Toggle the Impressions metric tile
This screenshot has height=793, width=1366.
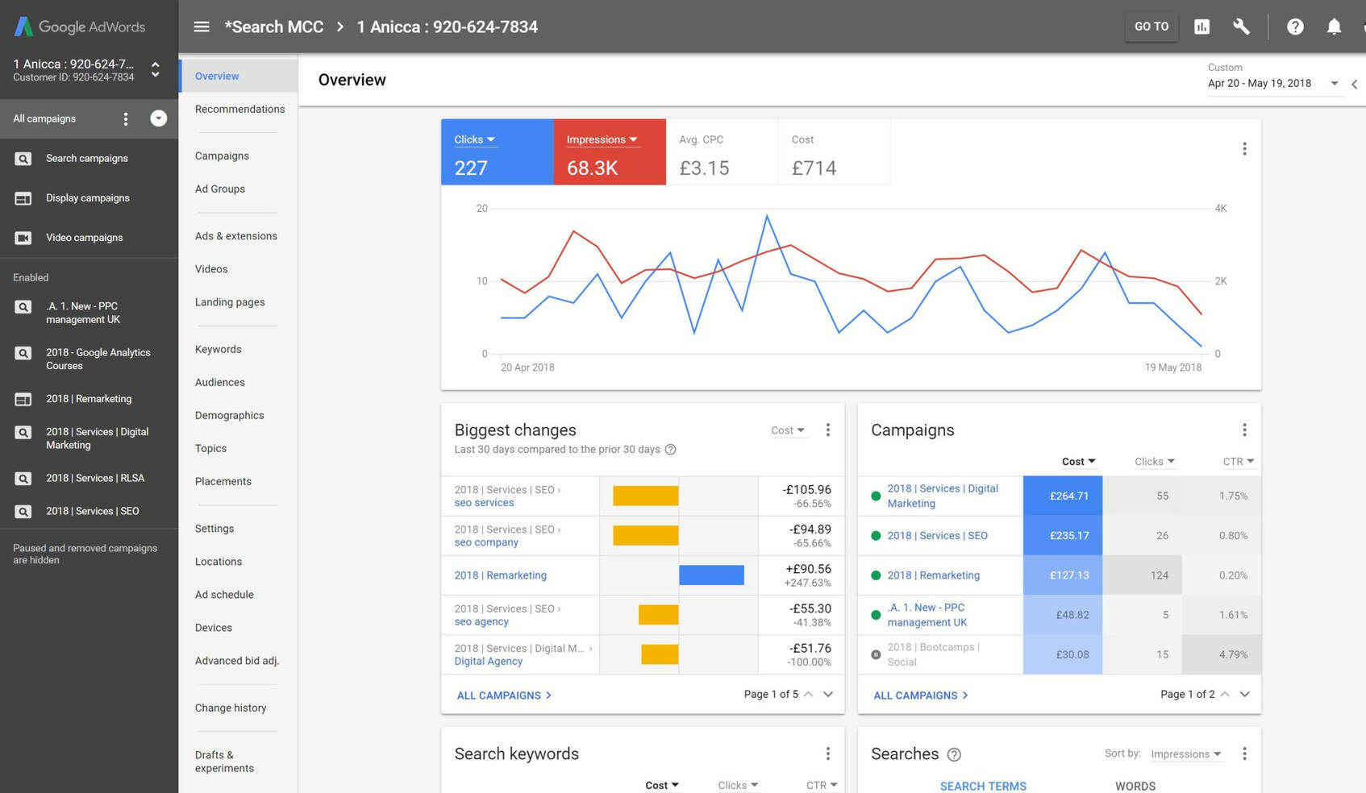pyautogui.click(x=609, y=152)
